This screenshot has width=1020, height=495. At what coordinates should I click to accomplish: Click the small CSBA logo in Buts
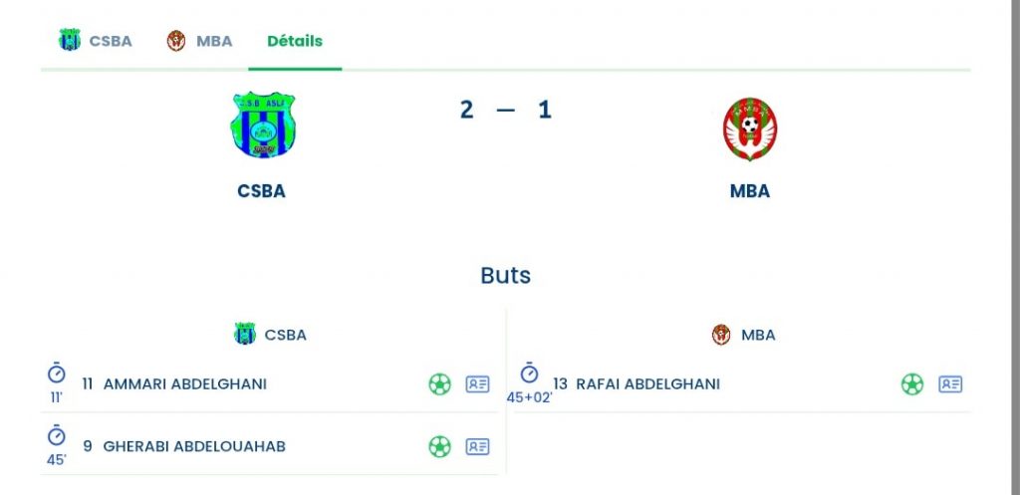click(x=245, y=335)
